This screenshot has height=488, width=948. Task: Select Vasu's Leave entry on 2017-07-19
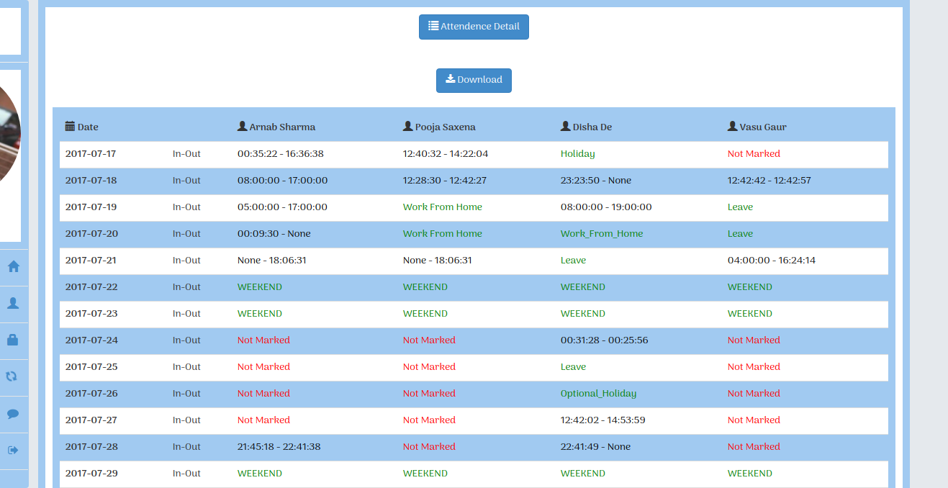740,207
